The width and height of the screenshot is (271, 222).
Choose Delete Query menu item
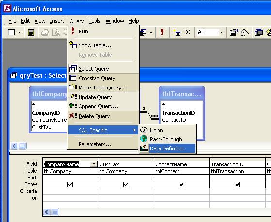[x=103, y=116]
